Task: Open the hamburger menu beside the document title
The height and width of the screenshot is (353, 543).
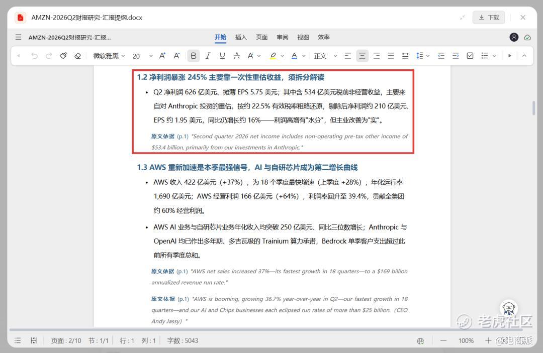Action: (18, 37)
